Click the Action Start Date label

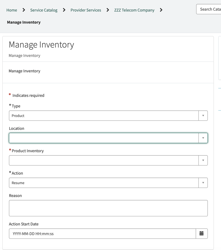point(24,224)
